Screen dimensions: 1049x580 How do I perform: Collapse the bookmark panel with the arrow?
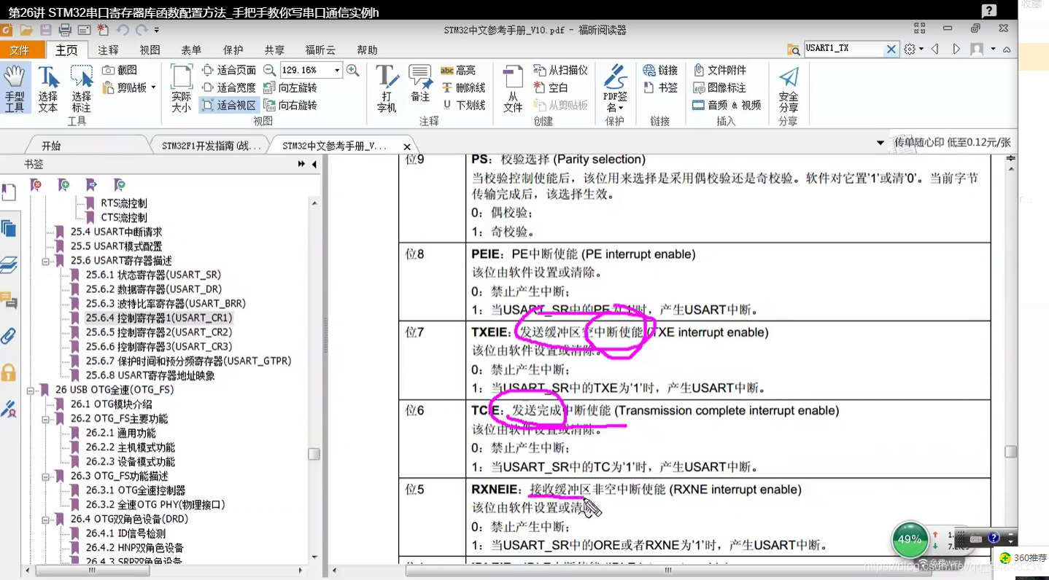314,164
